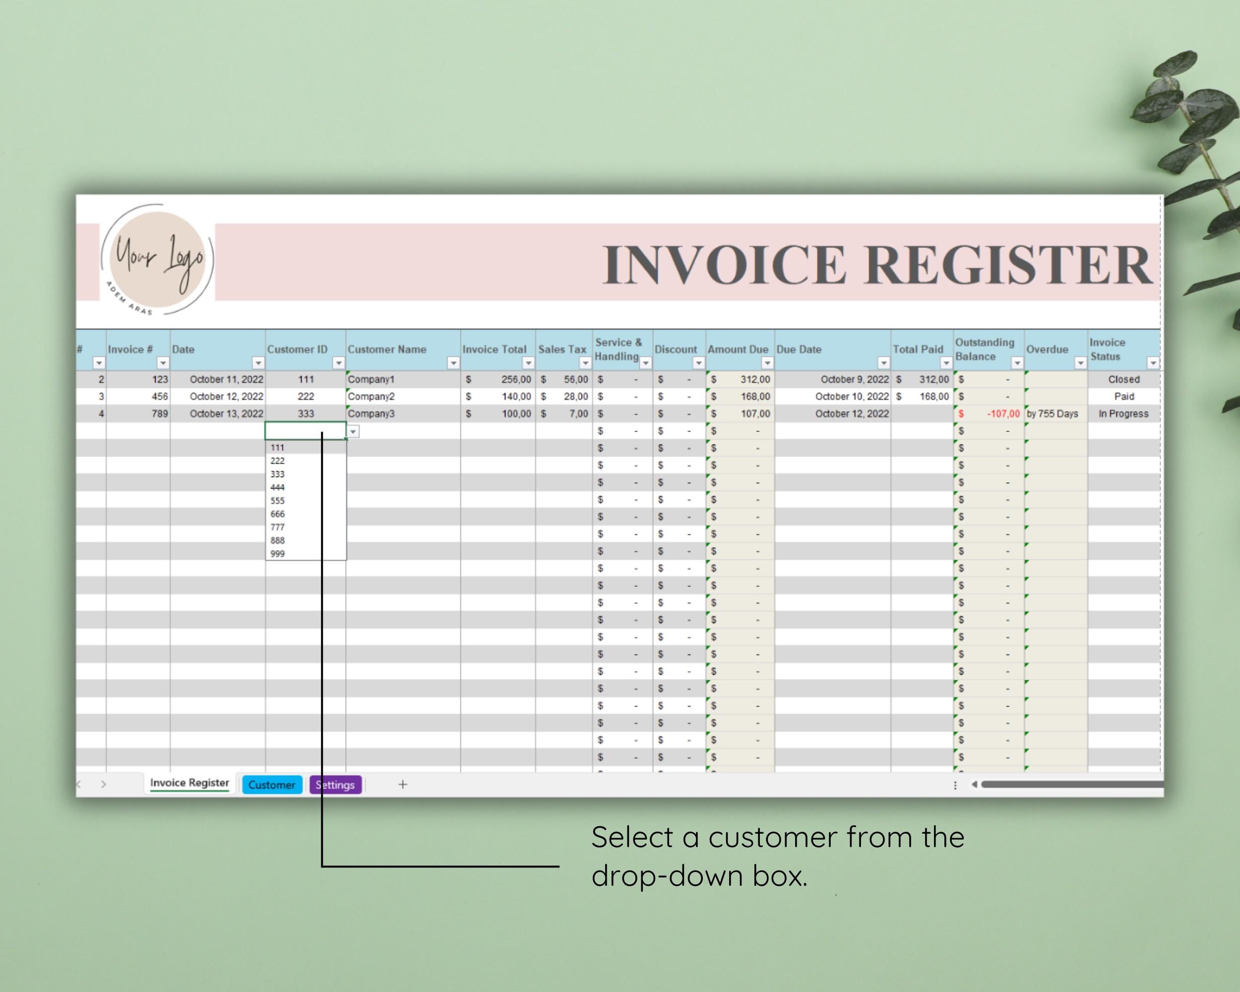
Task: Click the sheet bar options three-dot icon
Action: pyautogui.click(x=955, y=785)
